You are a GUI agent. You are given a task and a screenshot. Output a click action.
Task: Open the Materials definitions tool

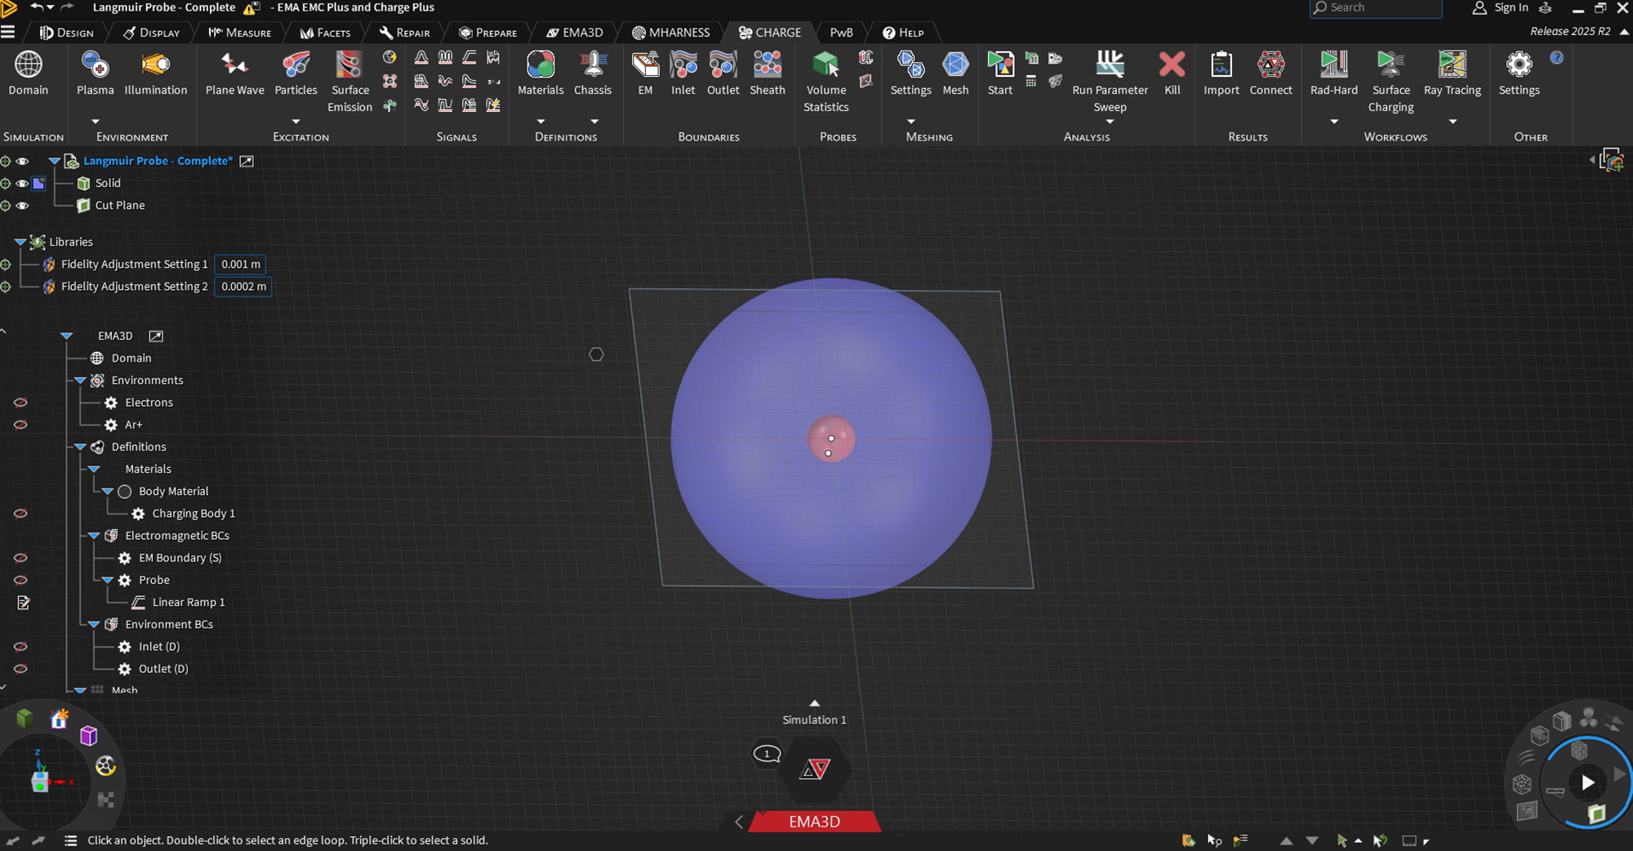click(x=541, y=65)
